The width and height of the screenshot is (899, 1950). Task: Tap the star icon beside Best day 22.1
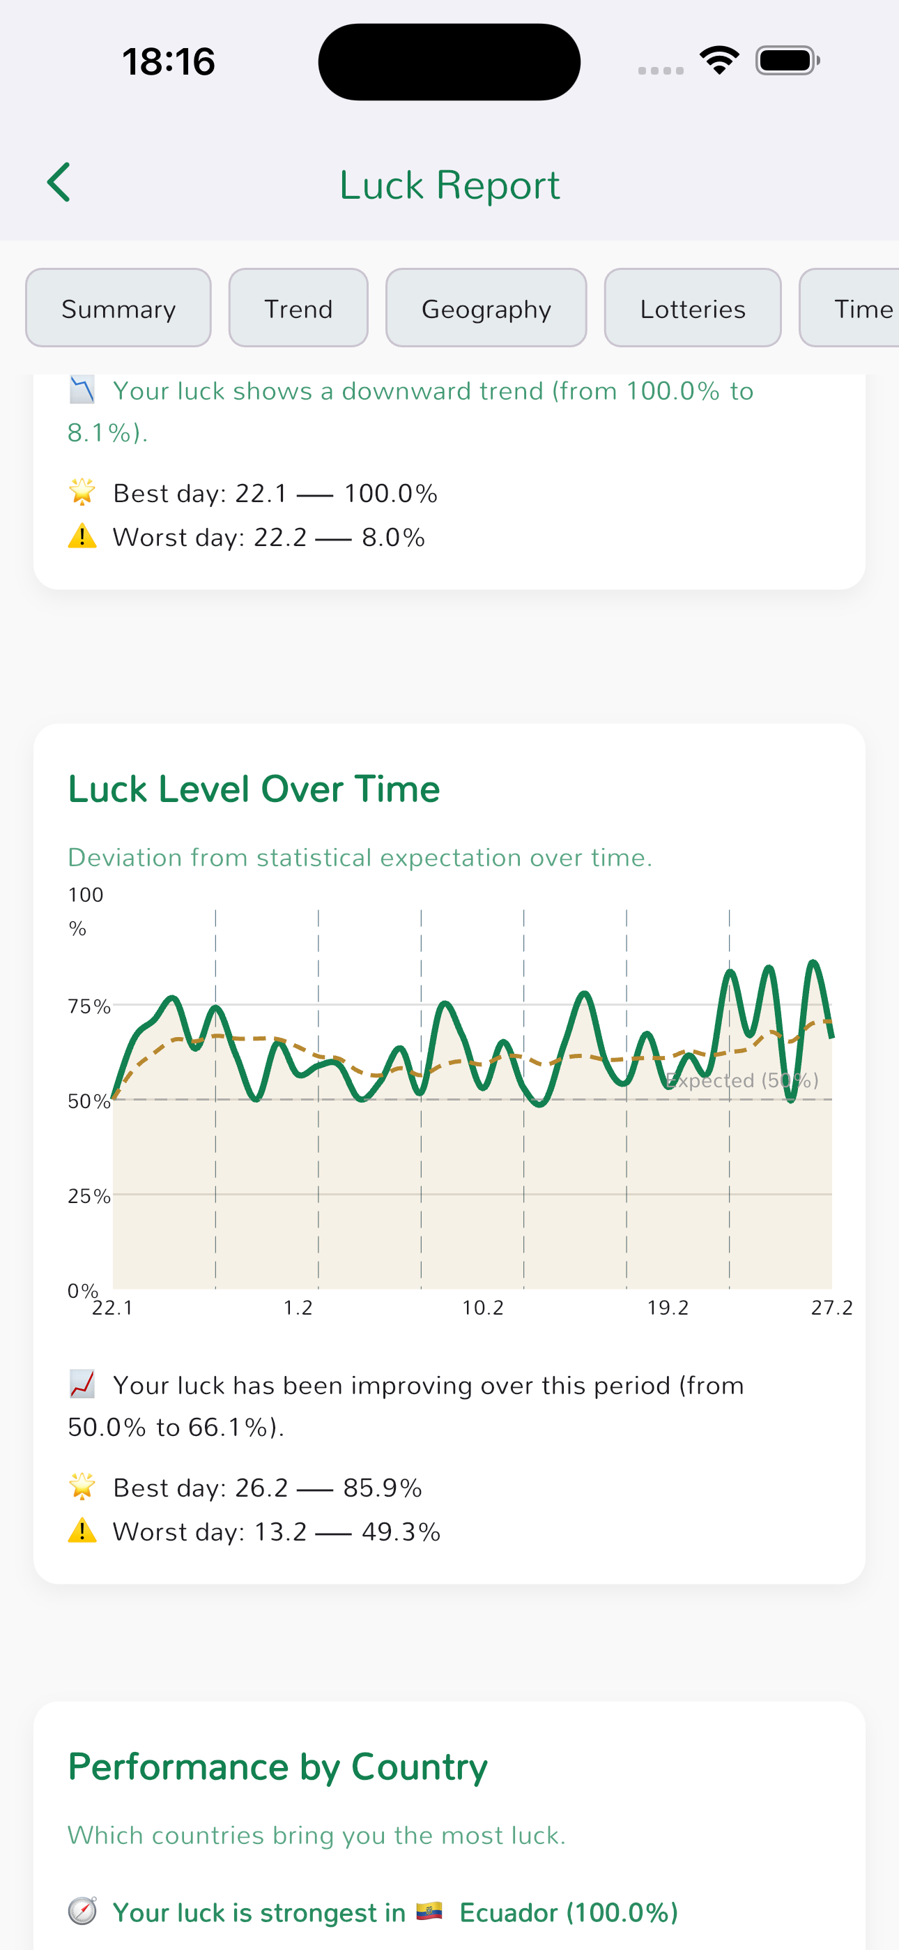pos(82,493)
